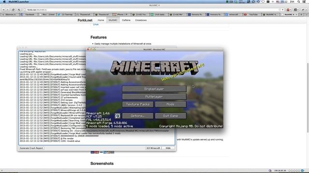Viewport: 309px width, 173px height.
Task: Open Crossbows in the site navigation
Action: click(140, 20)
